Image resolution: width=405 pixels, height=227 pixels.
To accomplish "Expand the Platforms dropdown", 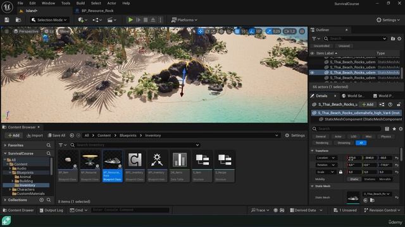I will click(184, 20).
